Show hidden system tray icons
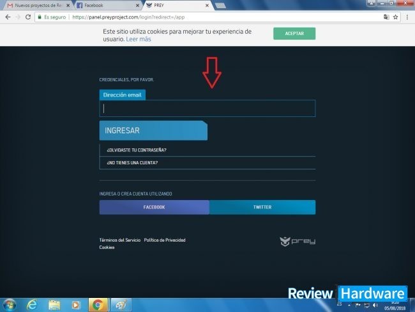 349,306
